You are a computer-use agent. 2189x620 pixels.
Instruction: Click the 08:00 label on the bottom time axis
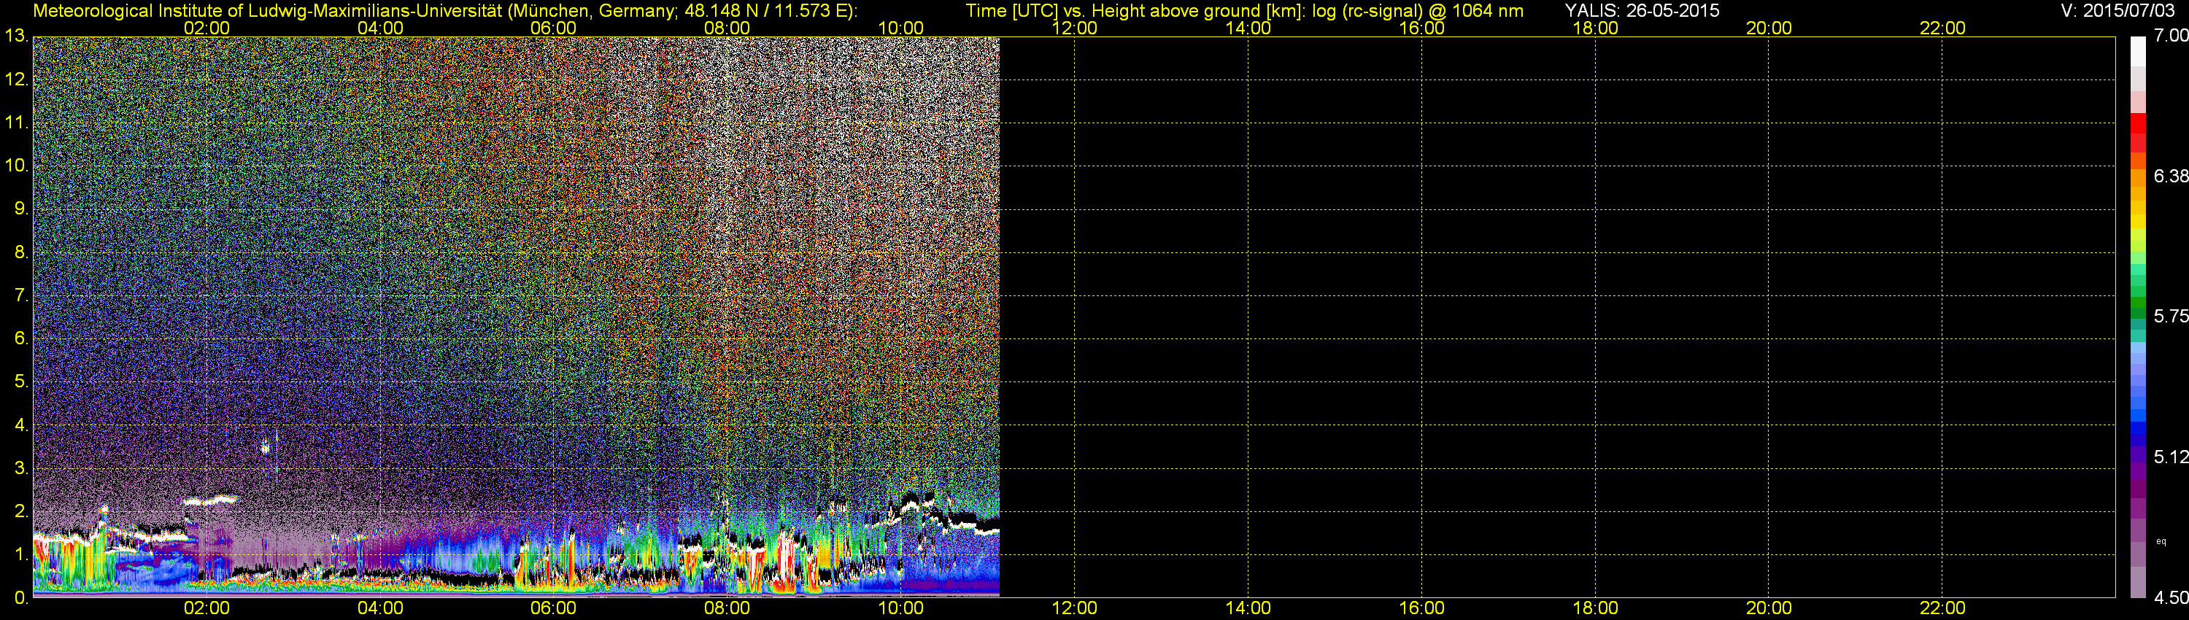(727, 608)
